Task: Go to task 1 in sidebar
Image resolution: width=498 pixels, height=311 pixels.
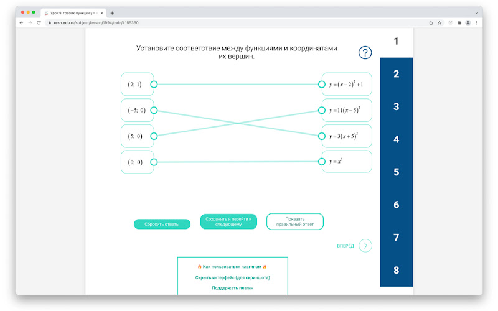Action: click(x=397, y=41)
